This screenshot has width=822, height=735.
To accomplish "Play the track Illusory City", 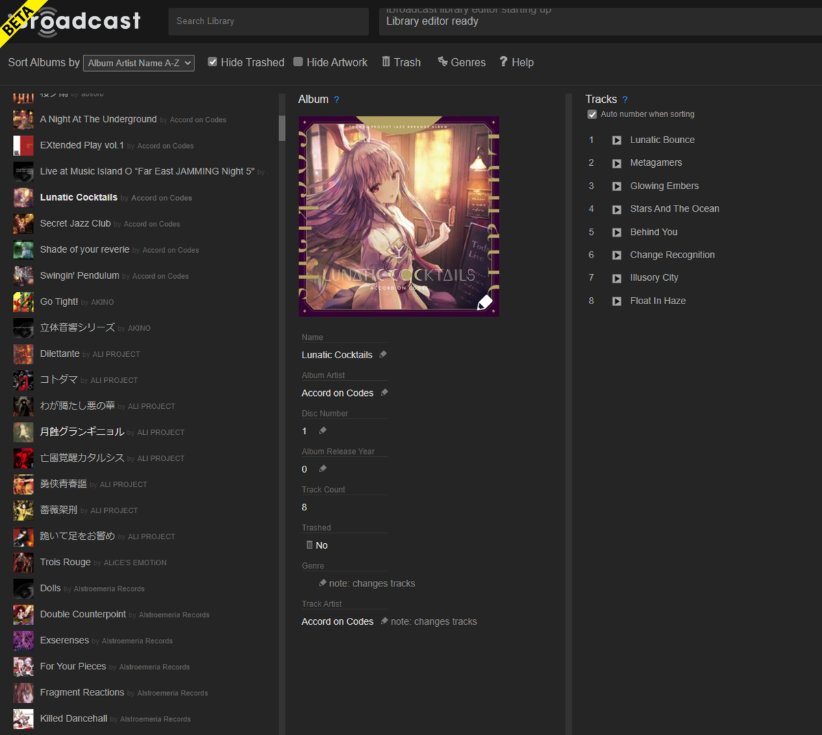I will [x=616, y=278].
